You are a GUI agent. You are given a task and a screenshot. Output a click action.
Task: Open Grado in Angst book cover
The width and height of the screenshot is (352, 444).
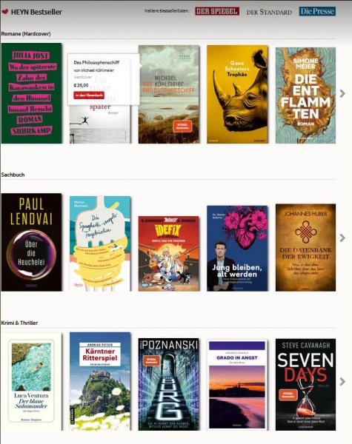tap(237, 385)
